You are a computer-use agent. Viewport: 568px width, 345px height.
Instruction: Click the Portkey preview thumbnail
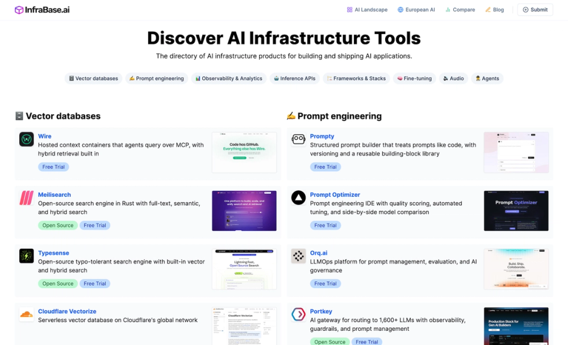click(x=516, y=326)
